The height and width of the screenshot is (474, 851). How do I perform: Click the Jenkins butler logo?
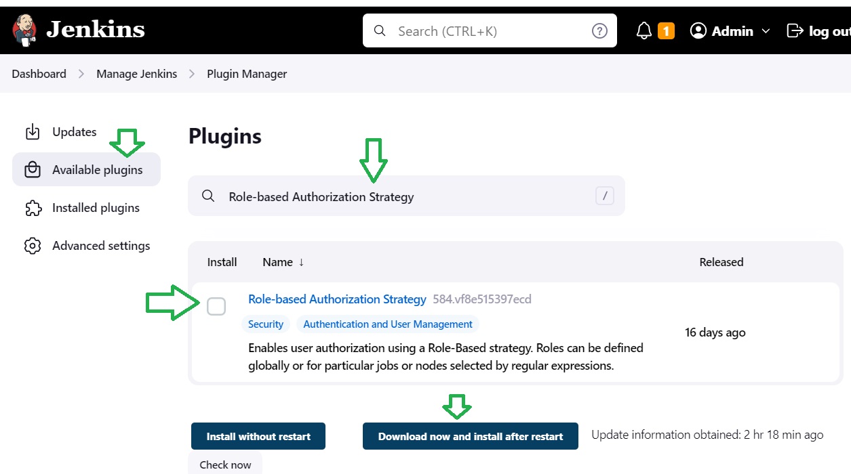(x=25, y=30)
